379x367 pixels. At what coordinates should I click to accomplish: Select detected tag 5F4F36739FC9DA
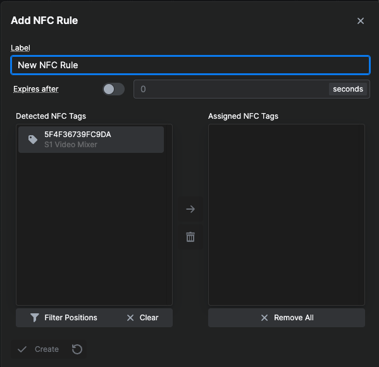[x=91, y=140]
